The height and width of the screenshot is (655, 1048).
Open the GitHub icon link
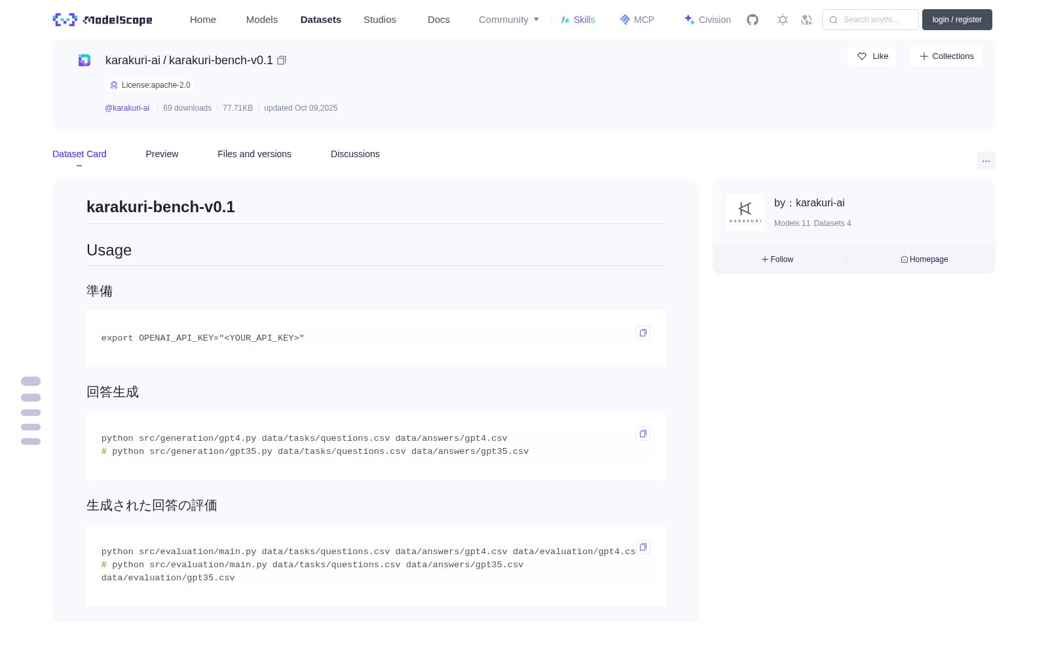[753, 20]
